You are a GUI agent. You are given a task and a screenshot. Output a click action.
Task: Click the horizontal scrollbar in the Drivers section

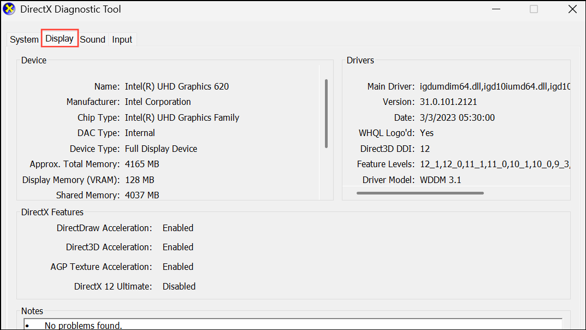click(x=421, y=193)
